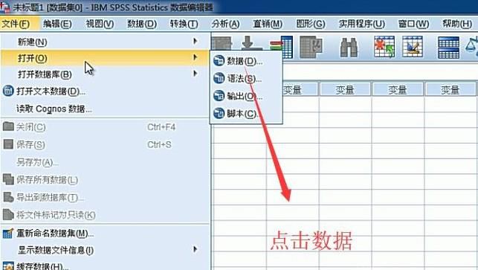Click the output file icon beside 输出(O)...

click(x=219, y=96)
